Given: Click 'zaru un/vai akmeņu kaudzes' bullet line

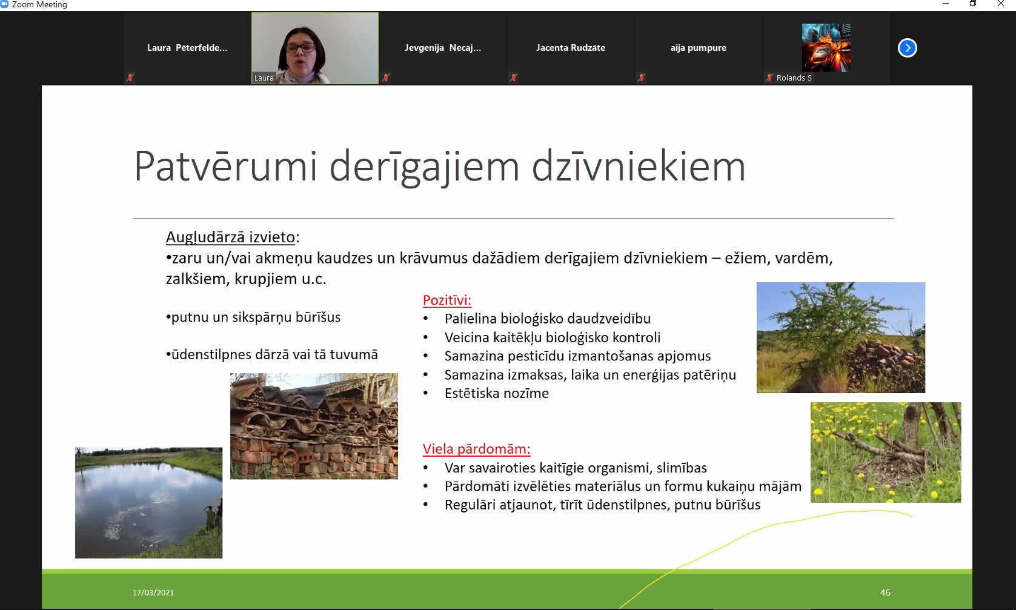Looking at the screenshot, I should click(499, 268).
